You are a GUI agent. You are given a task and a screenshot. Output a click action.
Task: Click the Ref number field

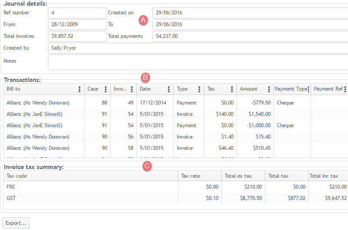[x=78, y=13]
